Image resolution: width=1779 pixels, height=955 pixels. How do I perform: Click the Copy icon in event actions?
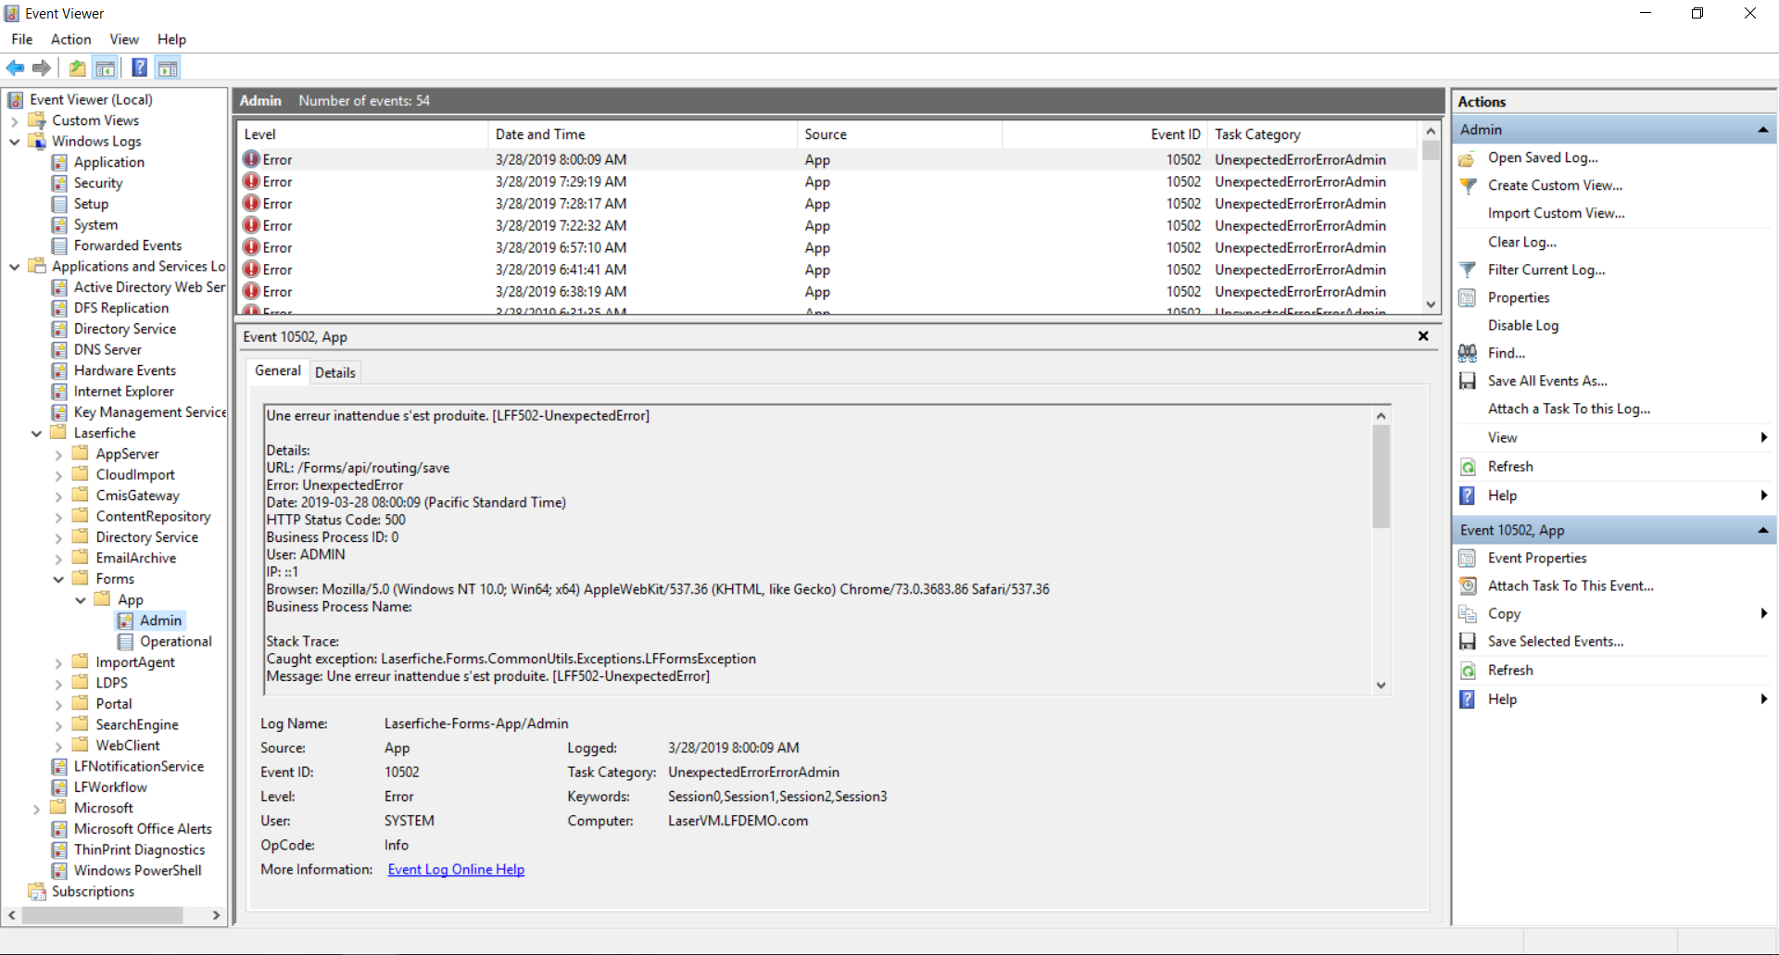pos(1468,614)
